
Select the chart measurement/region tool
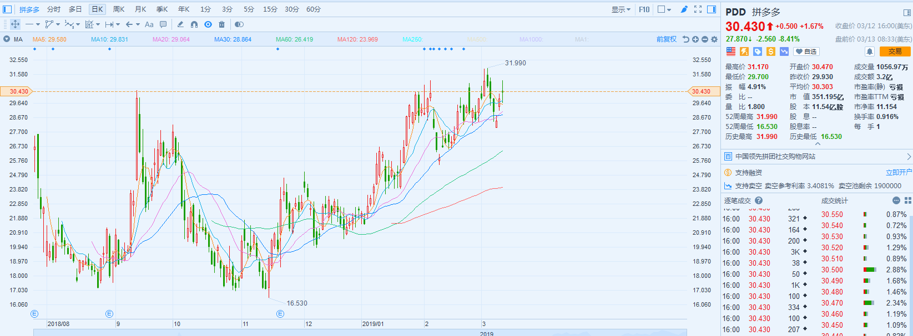89,24
